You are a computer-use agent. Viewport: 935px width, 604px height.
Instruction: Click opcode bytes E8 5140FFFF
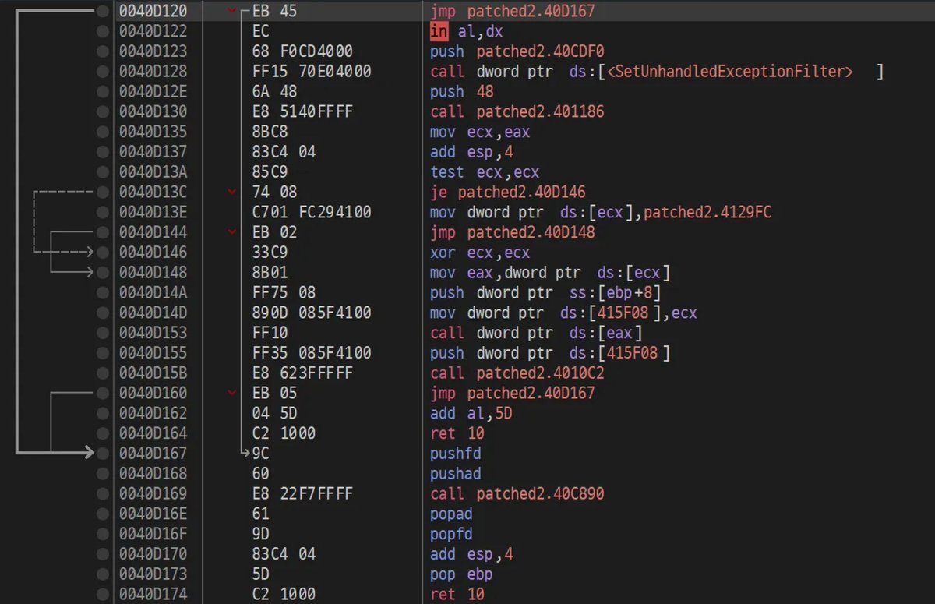click(302, 112)
